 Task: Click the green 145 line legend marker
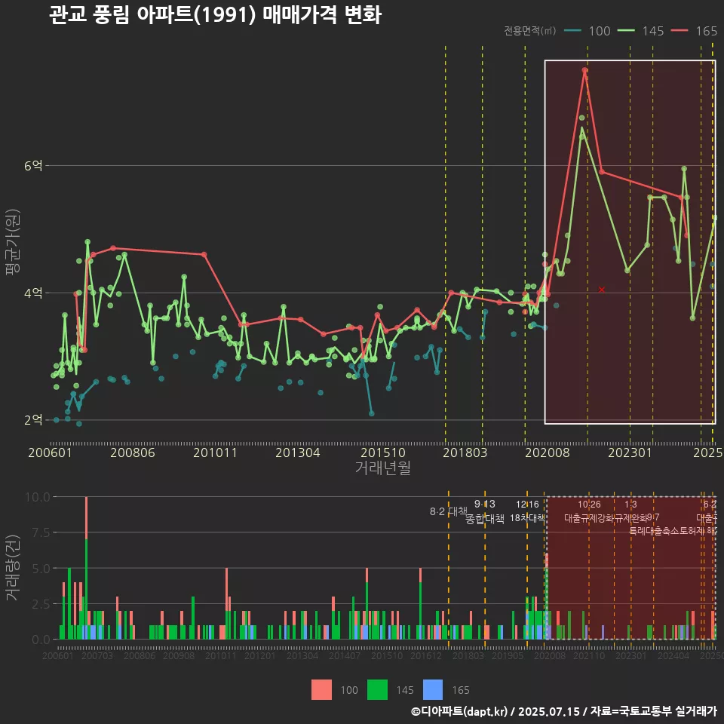(x=626, y=31)
